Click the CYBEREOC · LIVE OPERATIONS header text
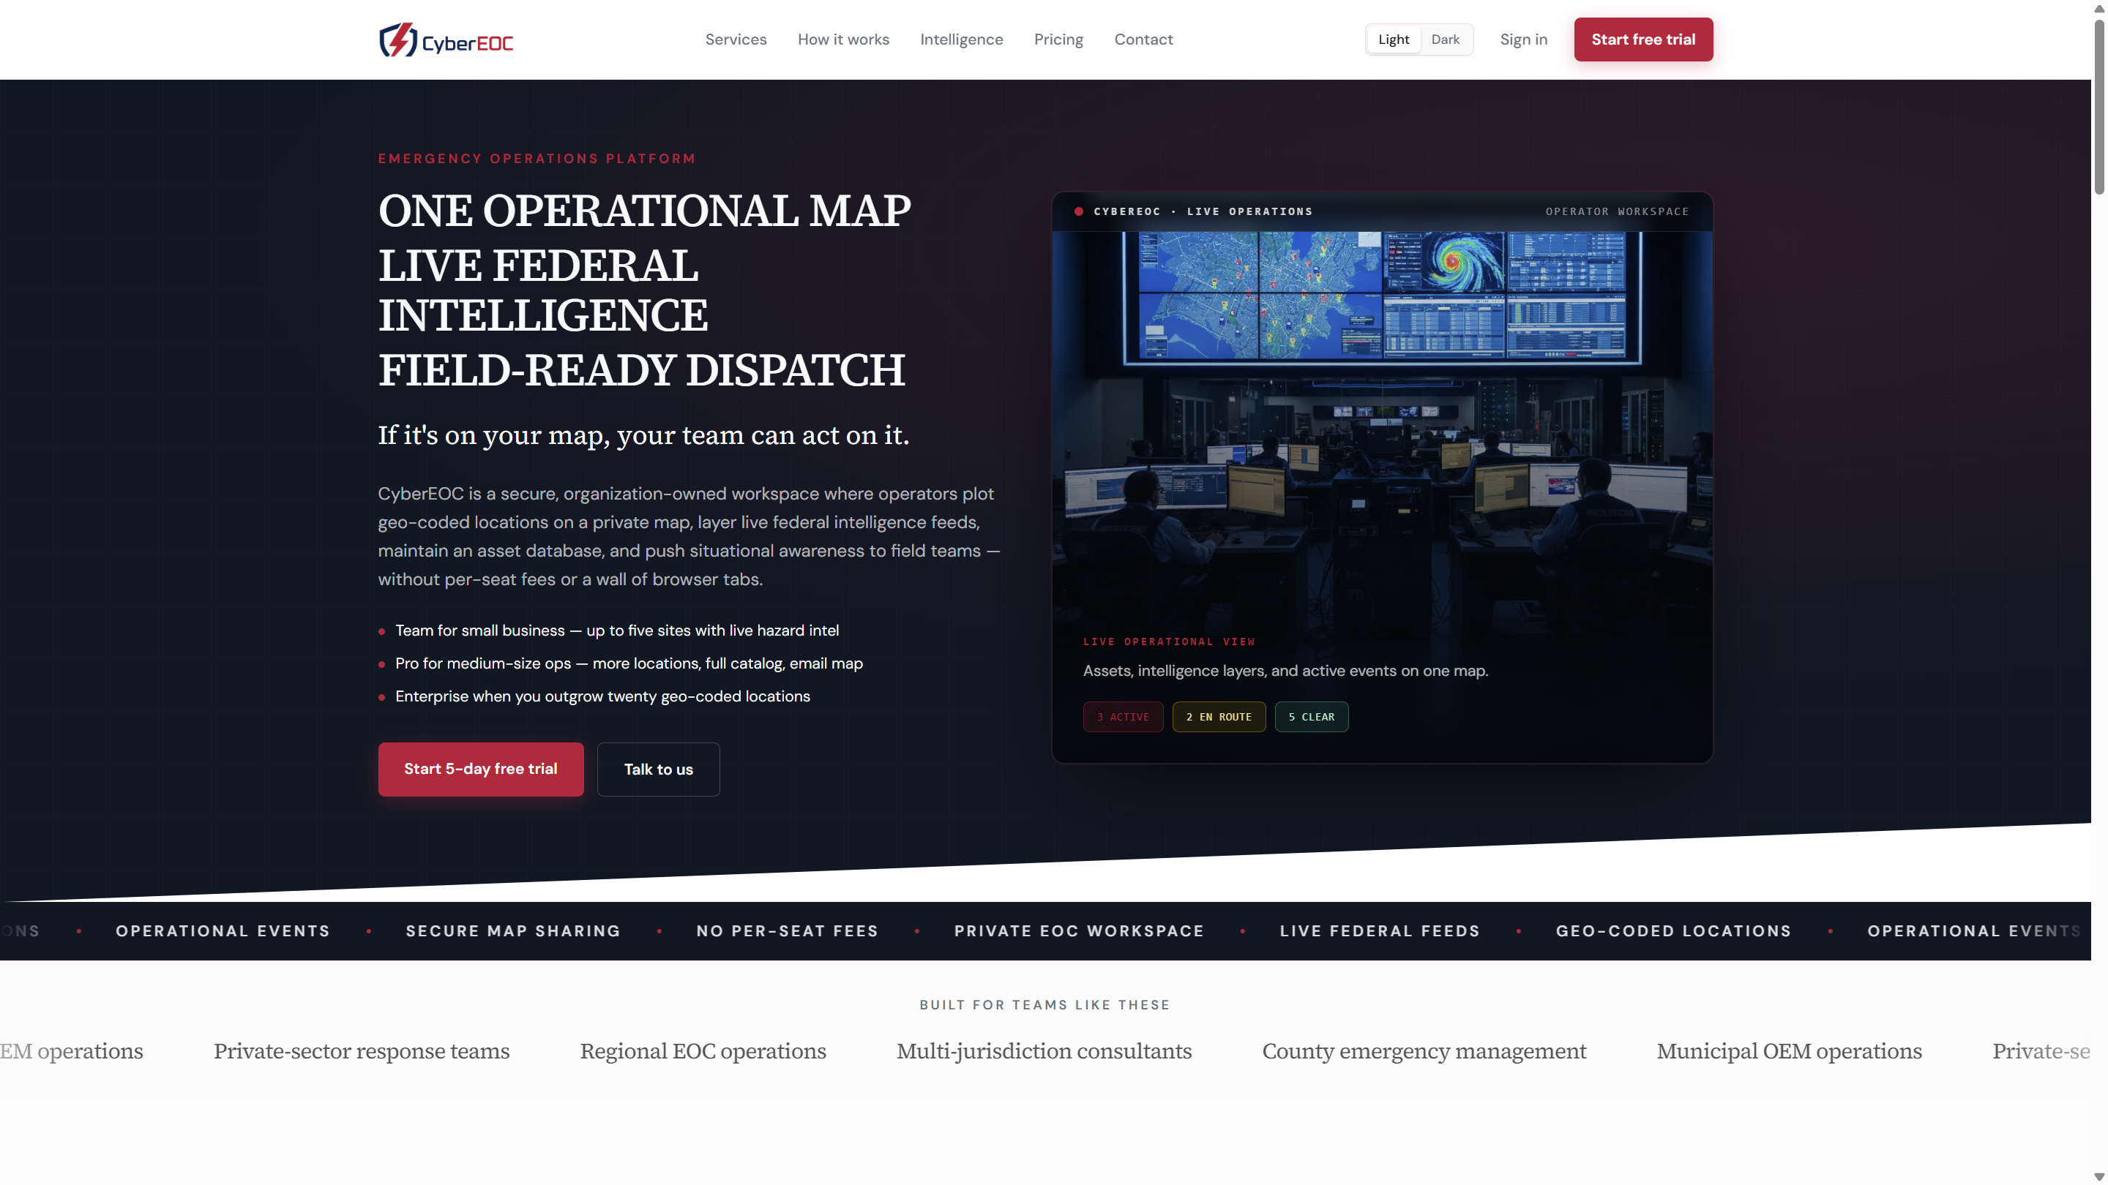The width and height of the screenshot is (2108, 1185). (1203, 211)
